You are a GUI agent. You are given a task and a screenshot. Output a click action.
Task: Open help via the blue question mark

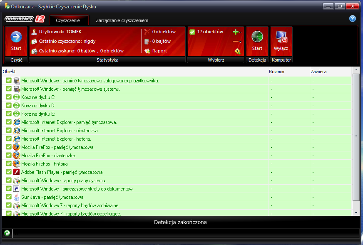pos(352,19)
